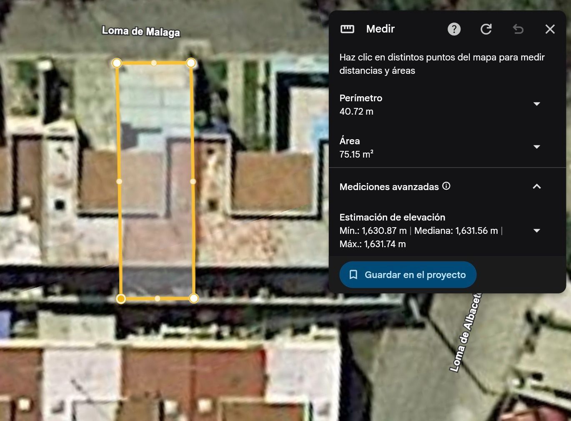Click the bookmark icon in Guardar button

[x=353, y=275]
